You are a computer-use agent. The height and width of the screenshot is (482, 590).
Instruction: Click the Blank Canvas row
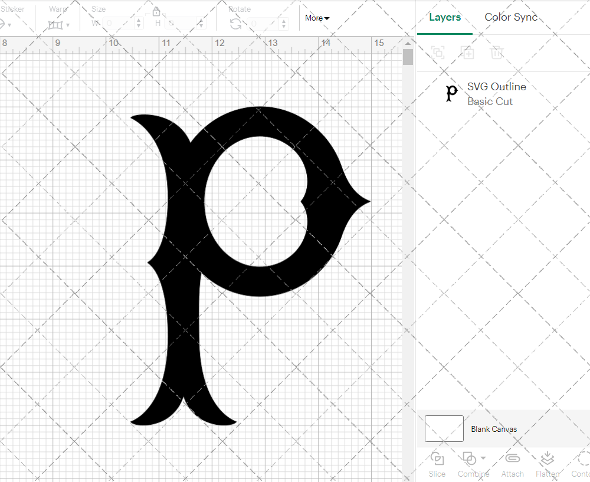(494, 429)
